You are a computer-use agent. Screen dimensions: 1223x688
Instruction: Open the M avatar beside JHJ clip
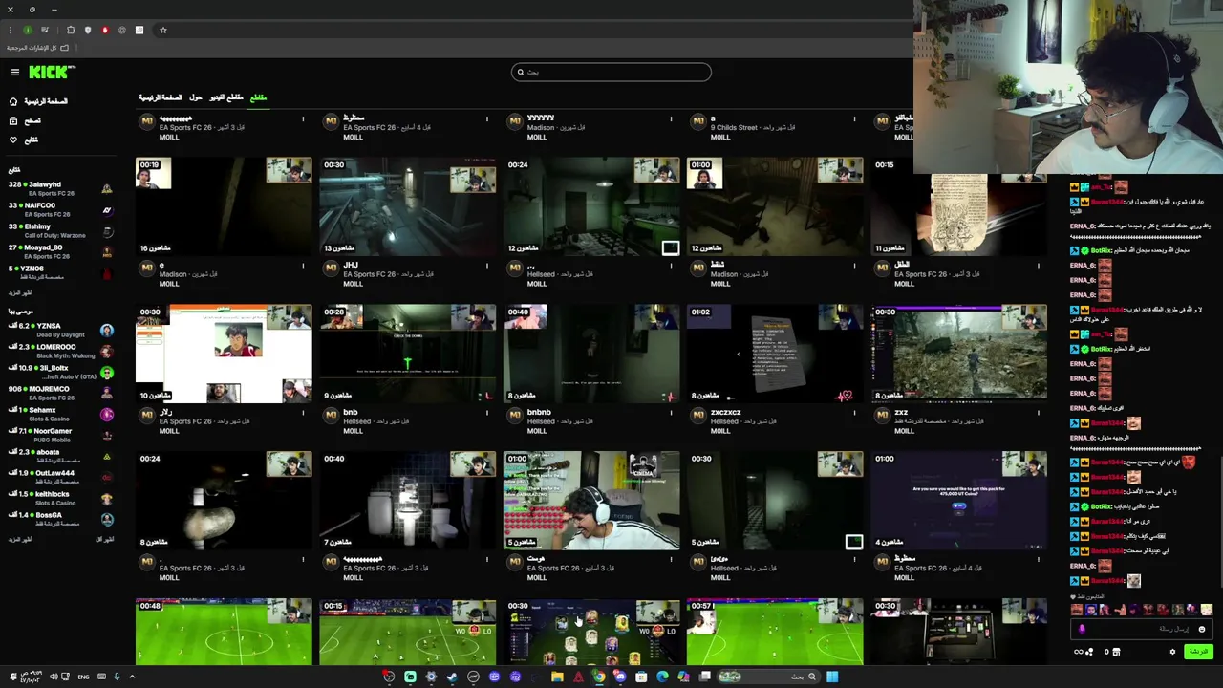[331, 269]
